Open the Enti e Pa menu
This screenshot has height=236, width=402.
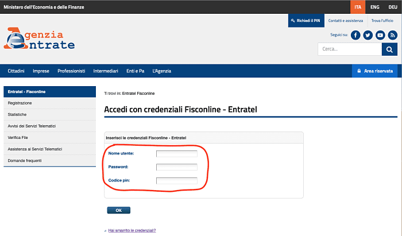(x=136, y=71)
